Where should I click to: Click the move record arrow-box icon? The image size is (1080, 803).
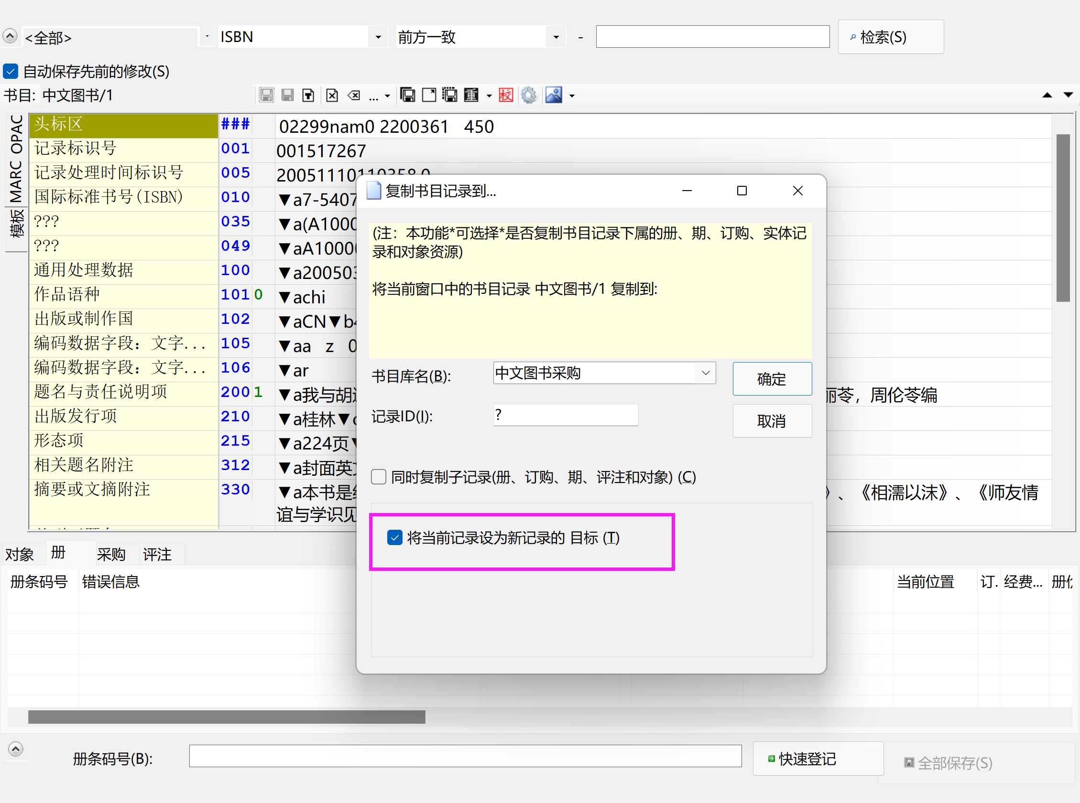pyautogui.click(x=428, y=95)
